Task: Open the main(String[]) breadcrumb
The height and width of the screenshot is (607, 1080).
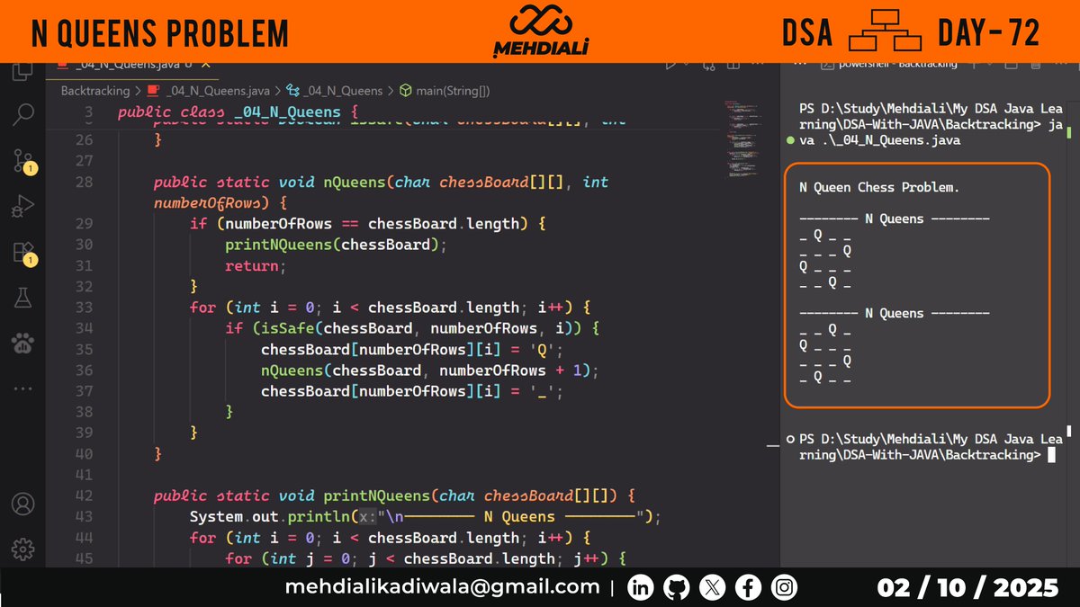Action: [445, 91]
